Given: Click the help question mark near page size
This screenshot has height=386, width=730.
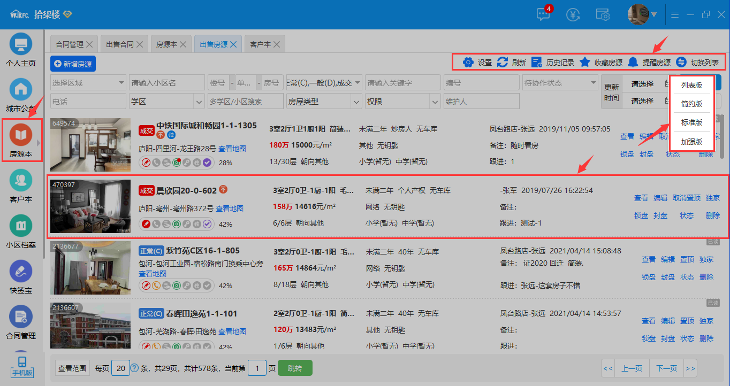Looking at the screenshot, I should pos(135,368).
